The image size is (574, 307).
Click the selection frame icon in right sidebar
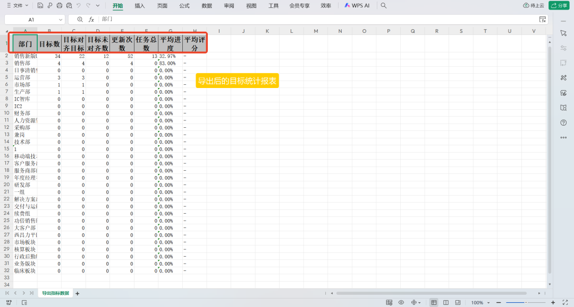[x=563, y=63]
